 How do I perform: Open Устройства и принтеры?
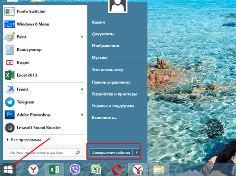coord(114,94)
